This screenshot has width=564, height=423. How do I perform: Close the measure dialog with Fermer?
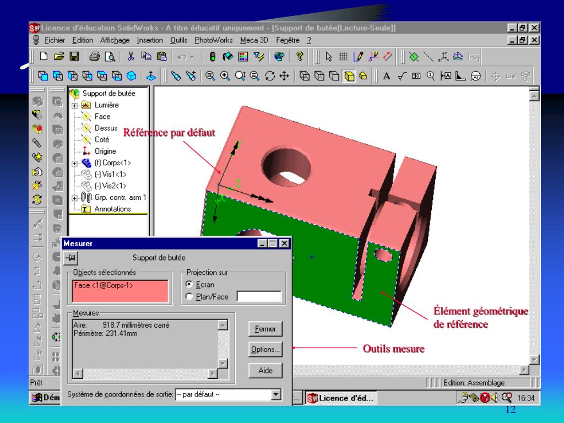coord(265,329)
